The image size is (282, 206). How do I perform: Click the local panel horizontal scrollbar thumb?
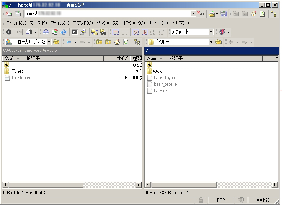pos(46,185)
